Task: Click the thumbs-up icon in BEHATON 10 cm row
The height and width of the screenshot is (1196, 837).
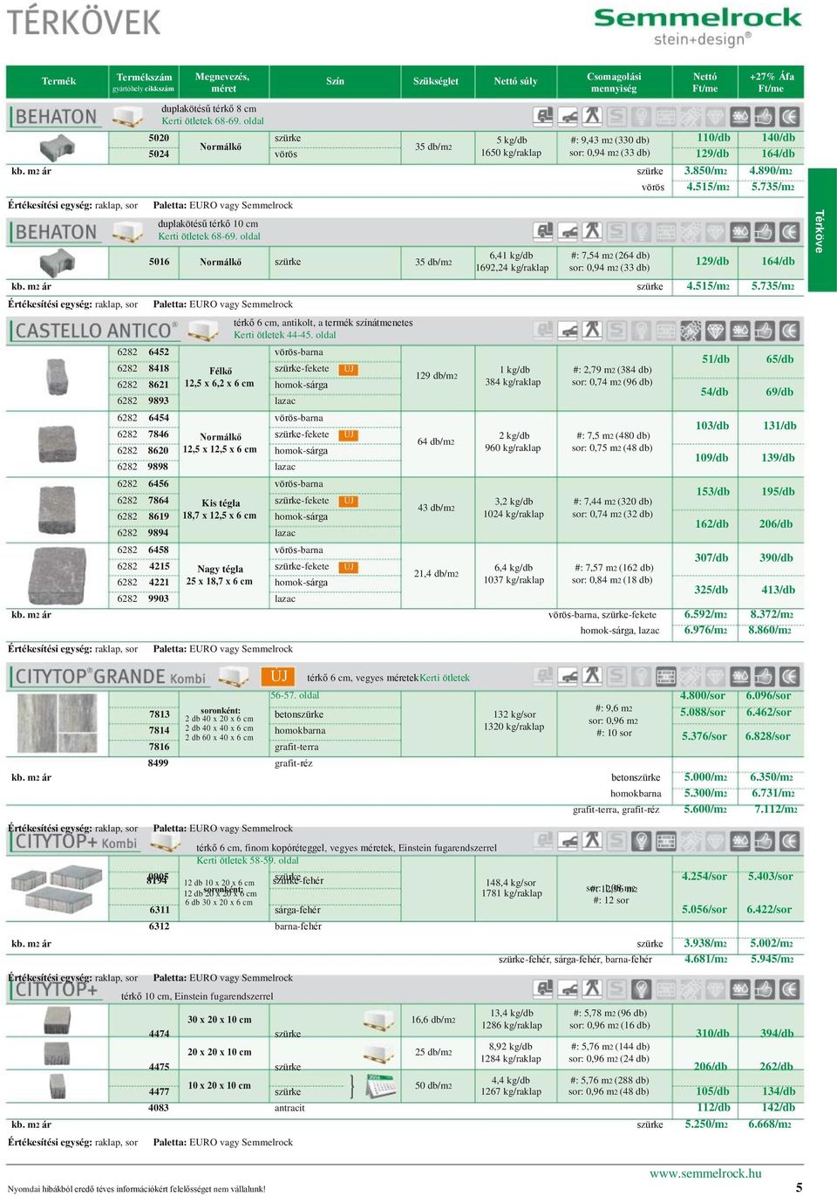Action: (x=765, y=231)
